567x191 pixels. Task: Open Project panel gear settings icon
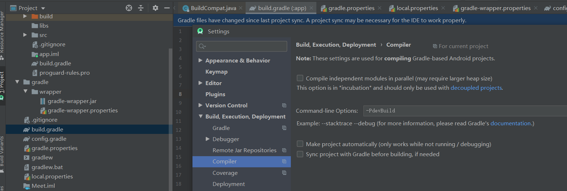(155, 8)
